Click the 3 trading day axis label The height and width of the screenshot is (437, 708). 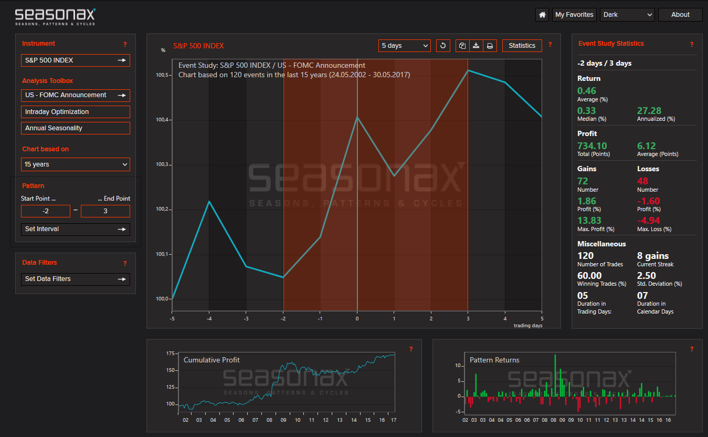(468, 318)
